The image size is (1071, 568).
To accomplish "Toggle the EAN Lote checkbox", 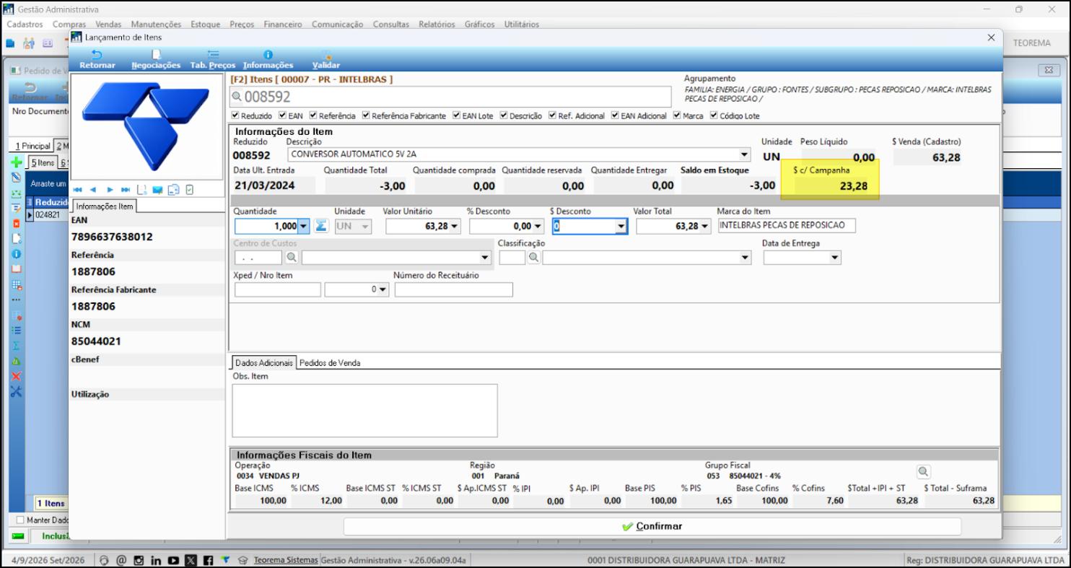I will (457, 115).
